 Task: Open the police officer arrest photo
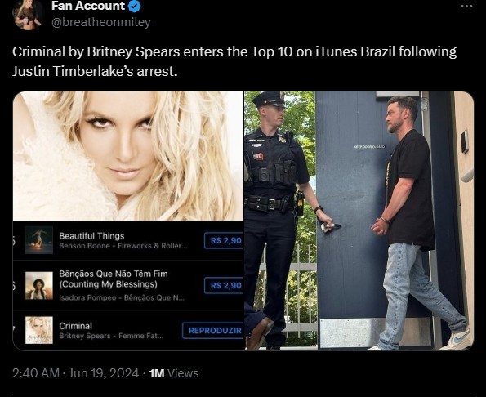(359, 221)
